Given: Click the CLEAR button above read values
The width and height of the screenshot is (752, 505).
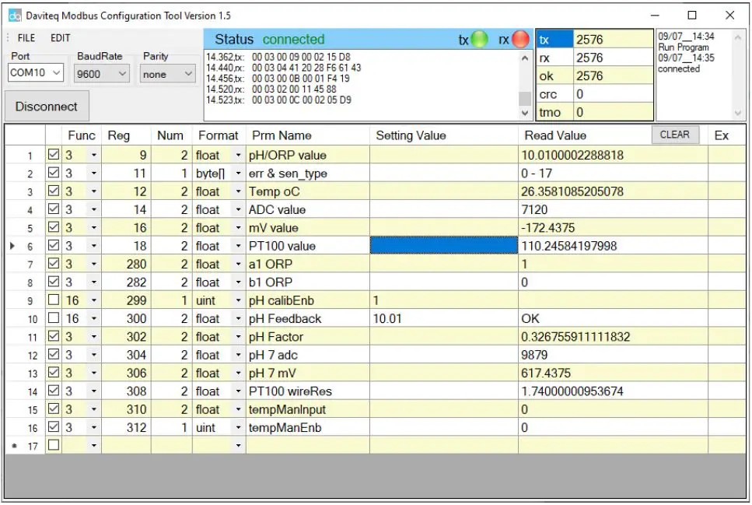Looking at the screenshot, I should coord(674,135).
